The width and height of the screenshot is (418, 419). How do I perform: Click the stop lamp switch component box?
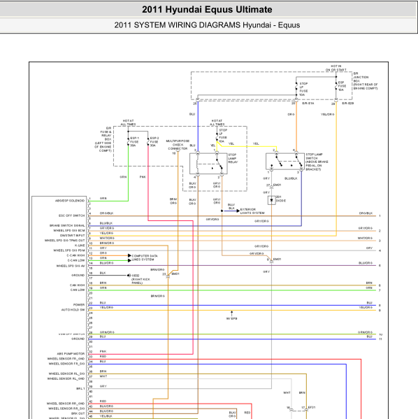285,162
